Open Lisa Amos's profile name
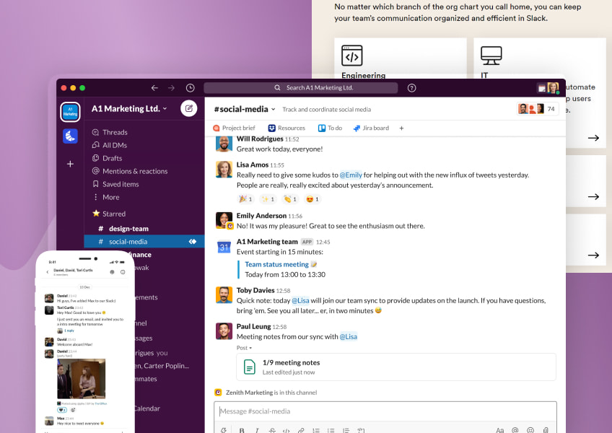This screenshot has height=433, width=612. (x=252, y=165)
